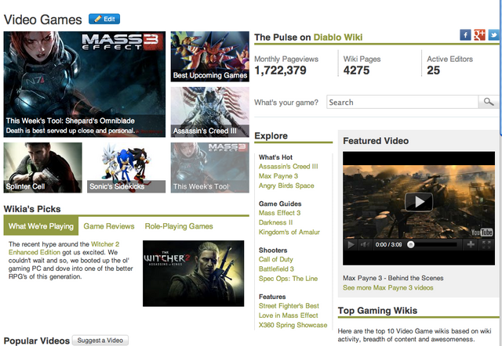Open the Splinter Cell thumbnail
The height and width of the screenshot is (346, 502).
[x=42, y=168]
